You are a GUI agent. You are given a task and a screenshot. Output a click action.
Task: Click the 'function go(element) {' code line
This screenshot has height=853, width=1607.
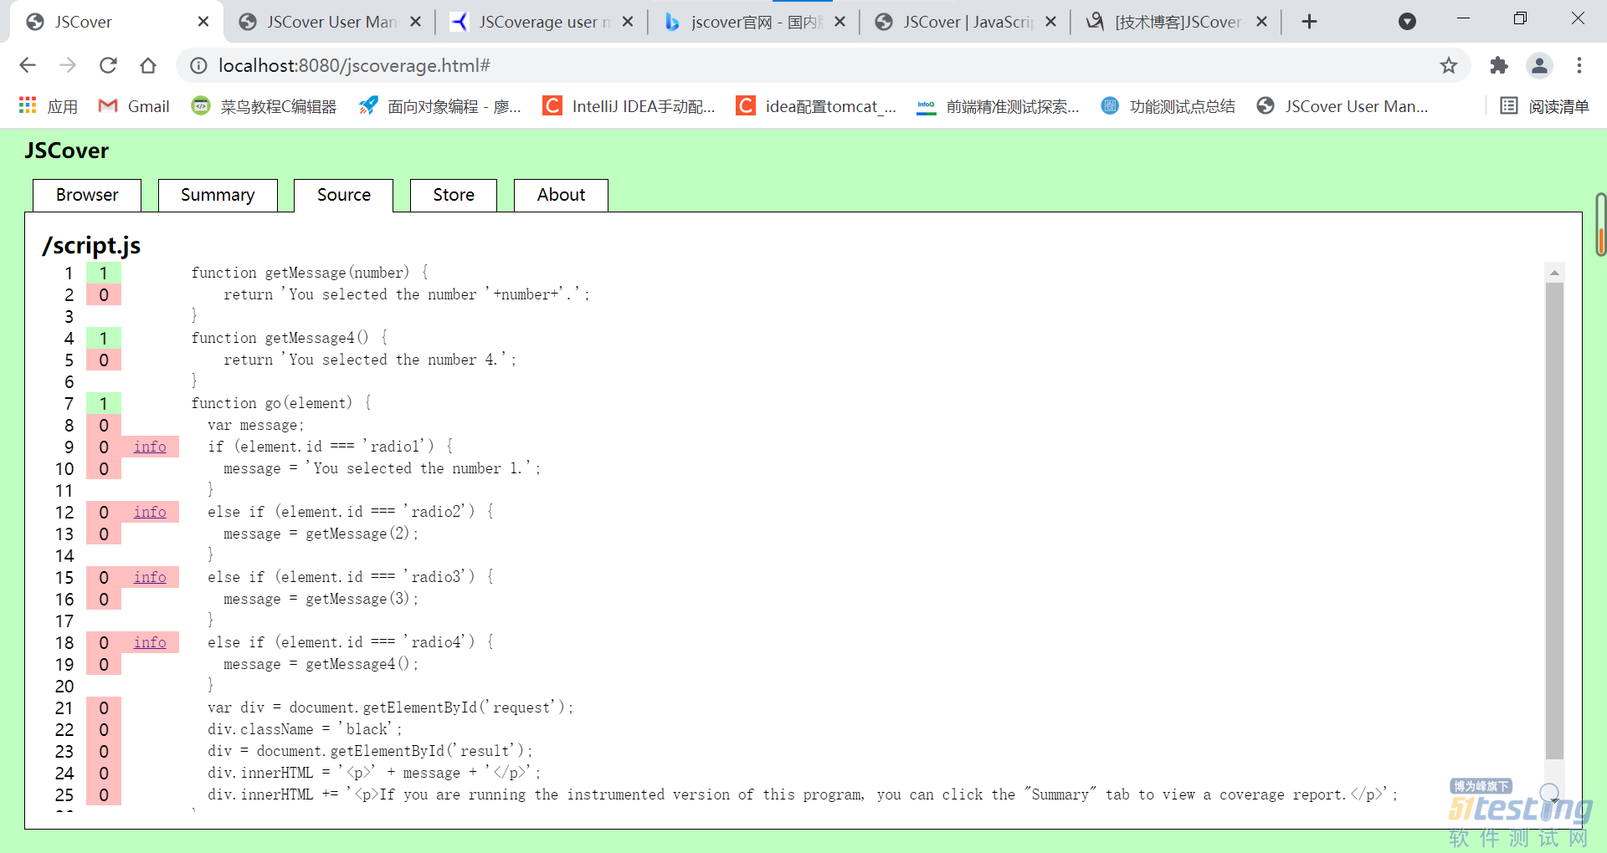point(281,403)
